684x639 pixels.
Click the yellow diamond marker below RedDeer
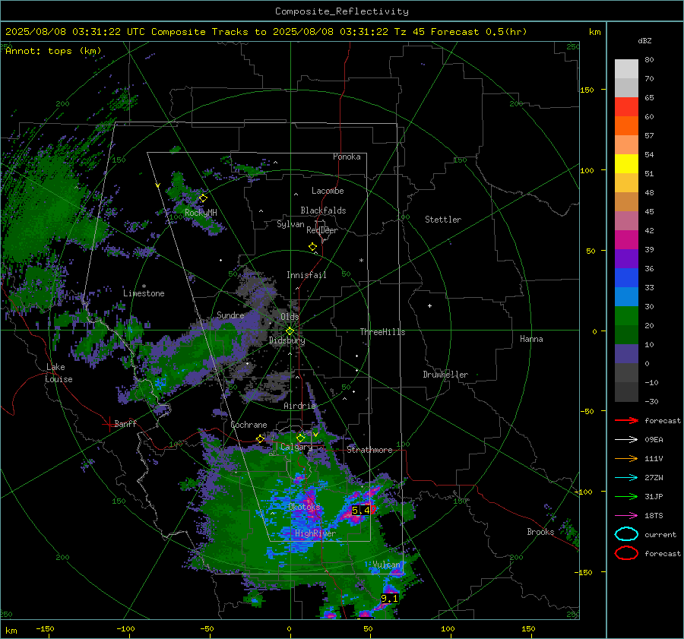(312, 247)
